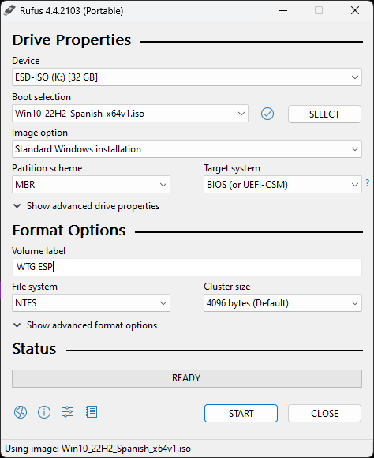Open the Device dropdown ESD-ISO (K:)
Screen dimensions: 374x458
(187, 77)
